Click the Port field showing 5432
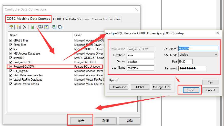 186,62
